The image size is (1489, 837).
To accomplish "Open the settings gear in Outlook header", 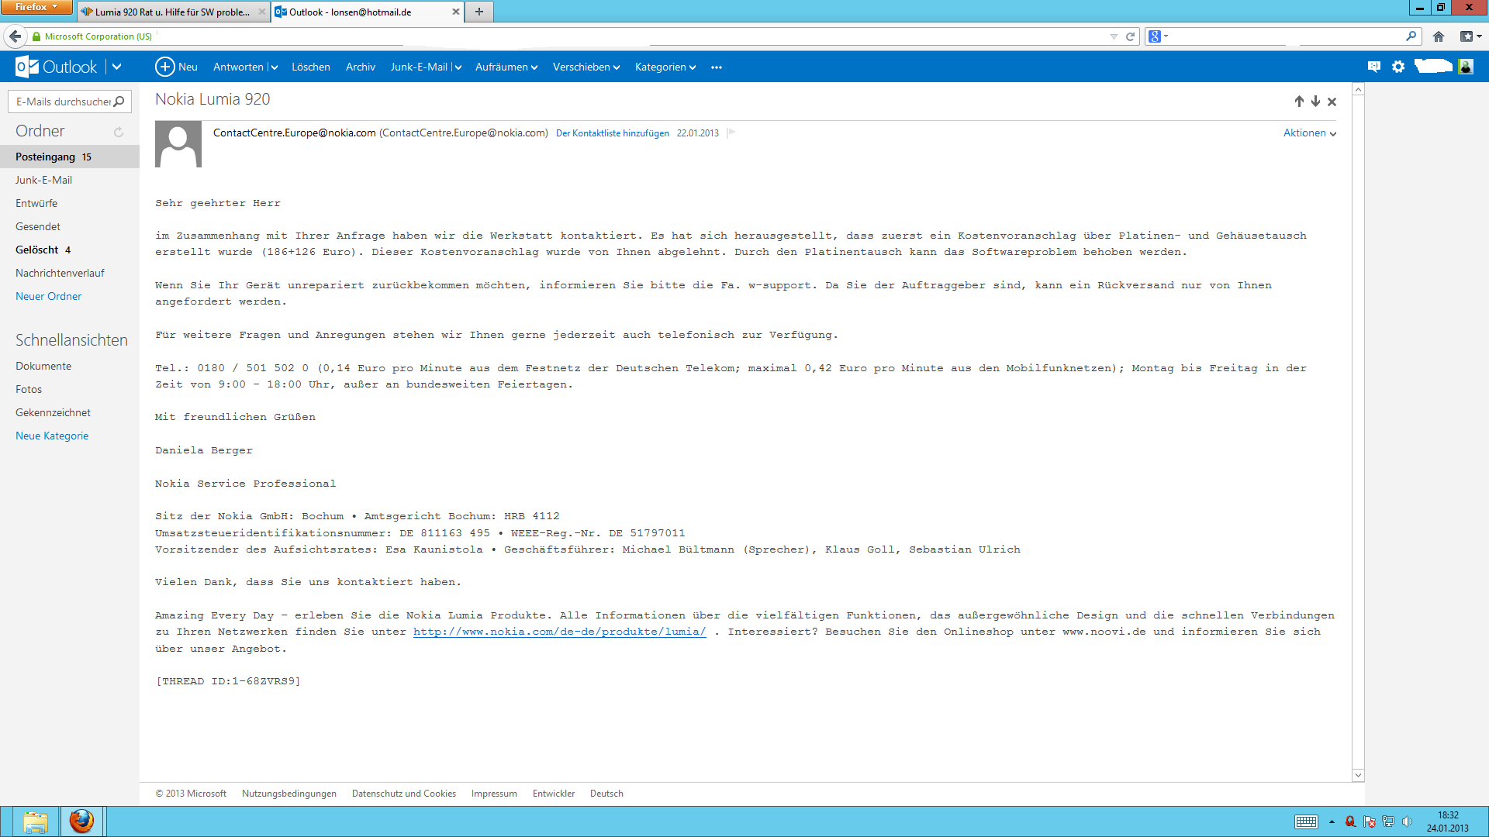I will point(1397,67).
